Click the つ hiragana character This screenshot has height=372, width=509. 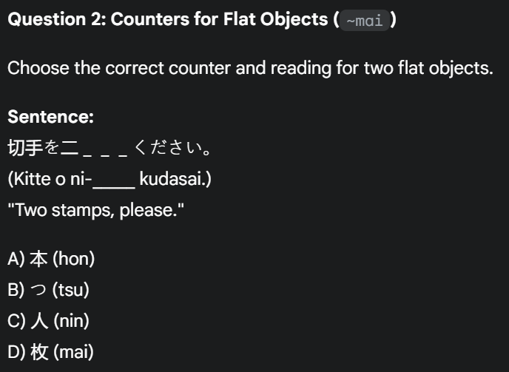coord(38,290)
